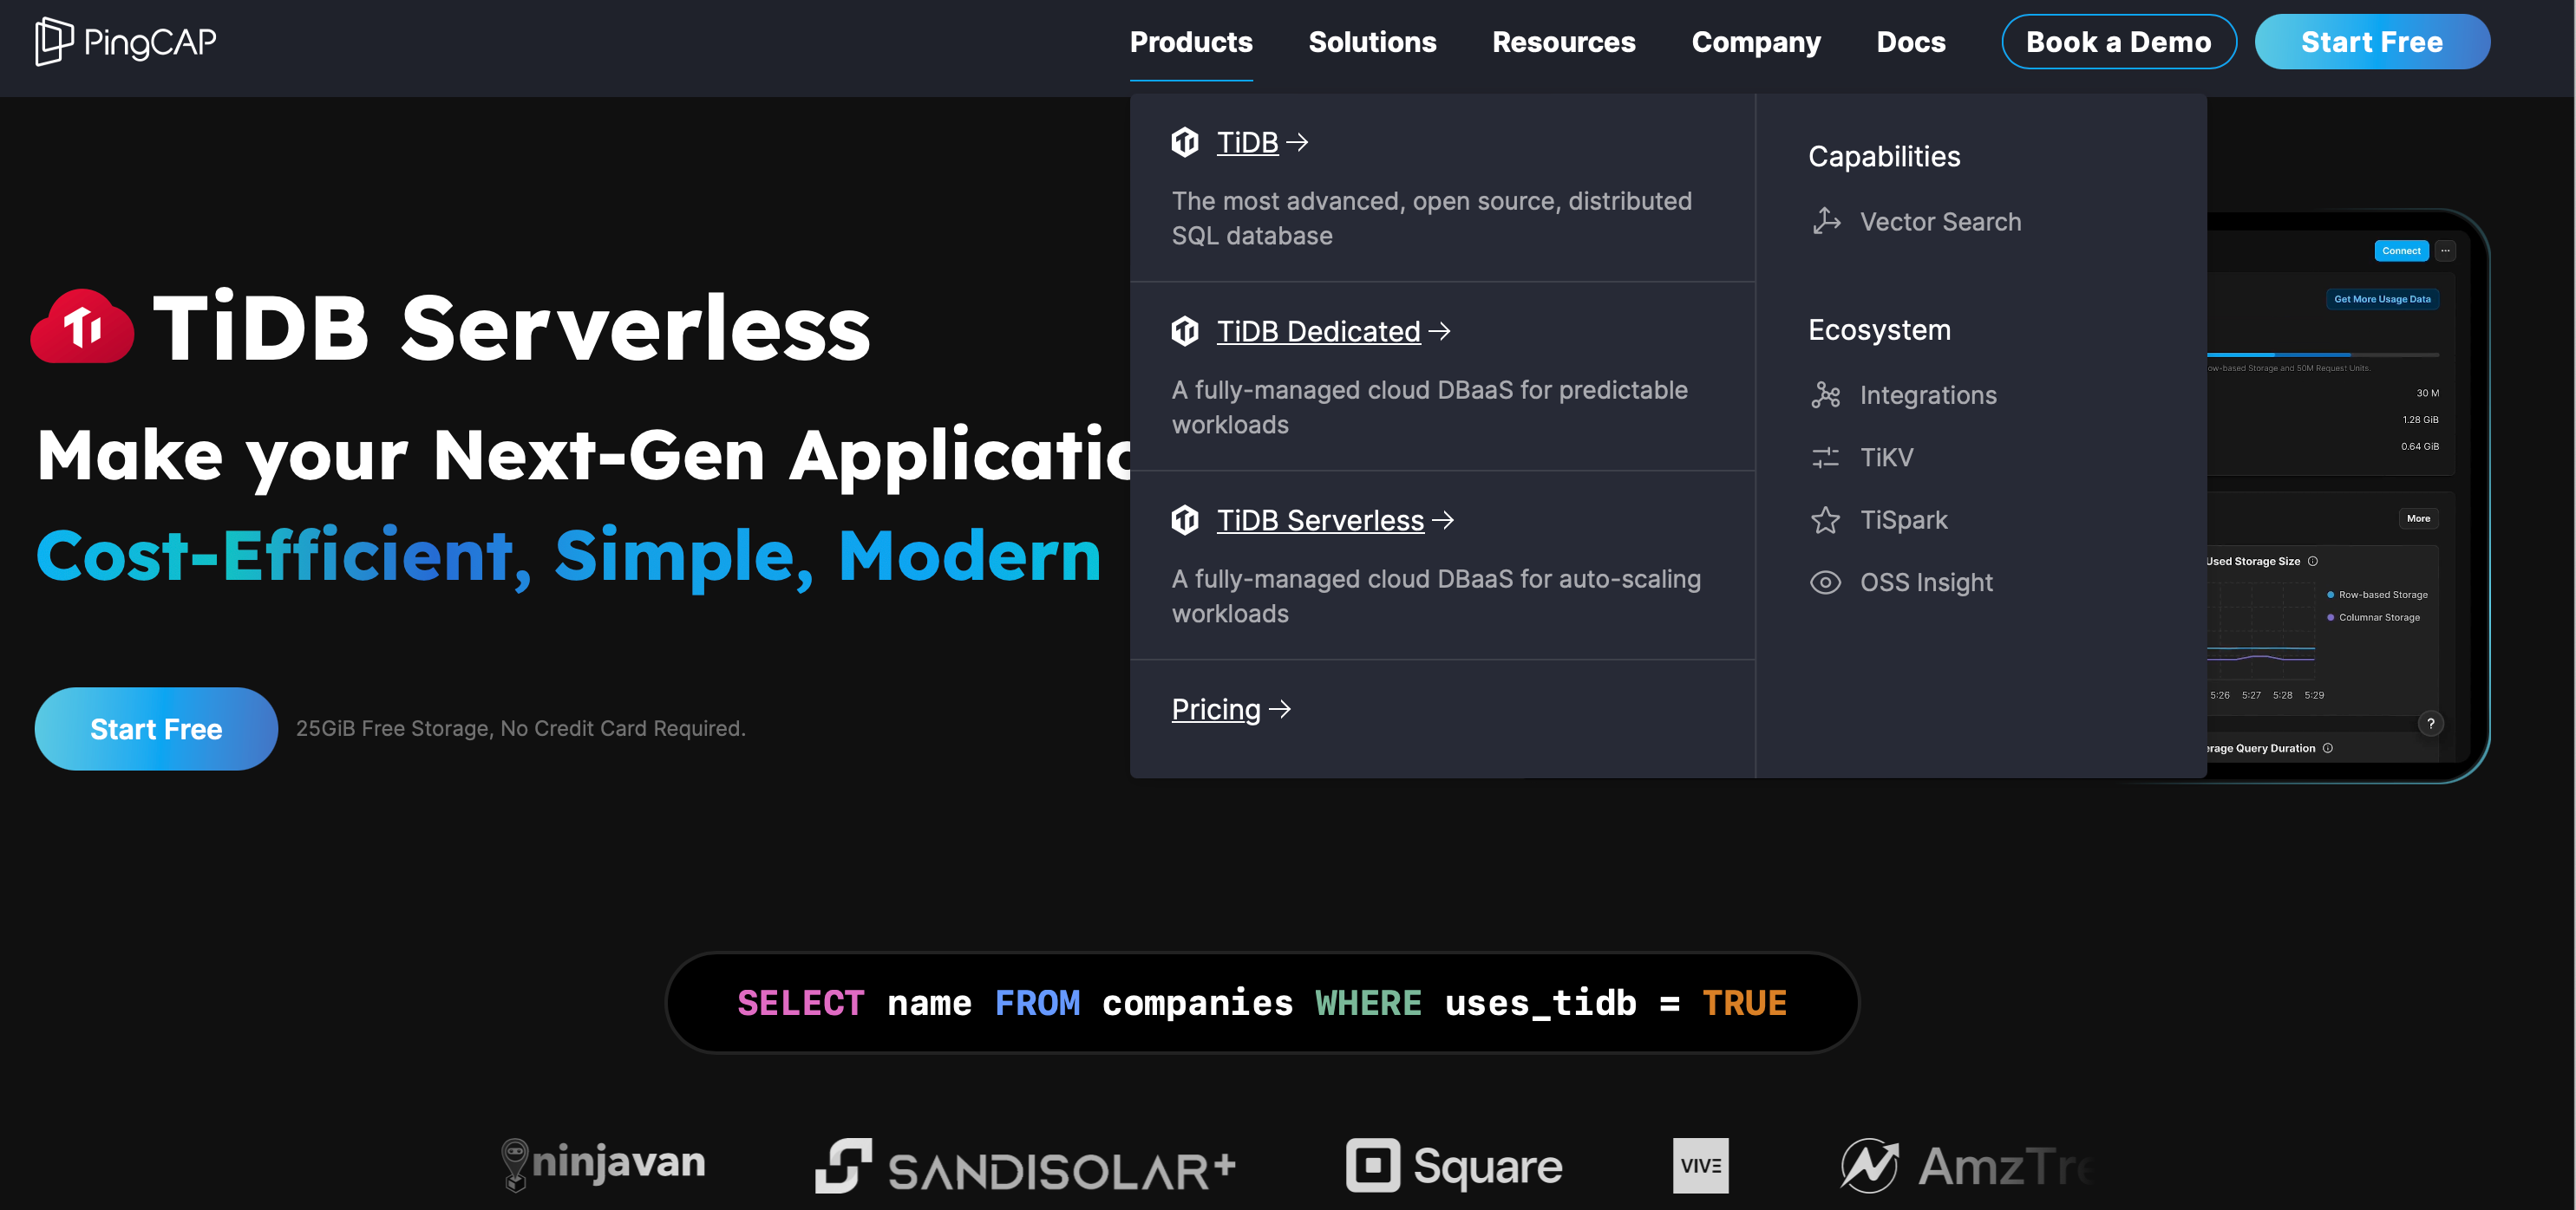Click Get More Usage Data button
Viewport: 2576px width, 1210px height.
pyautogui.click(x=2382, y=299)
